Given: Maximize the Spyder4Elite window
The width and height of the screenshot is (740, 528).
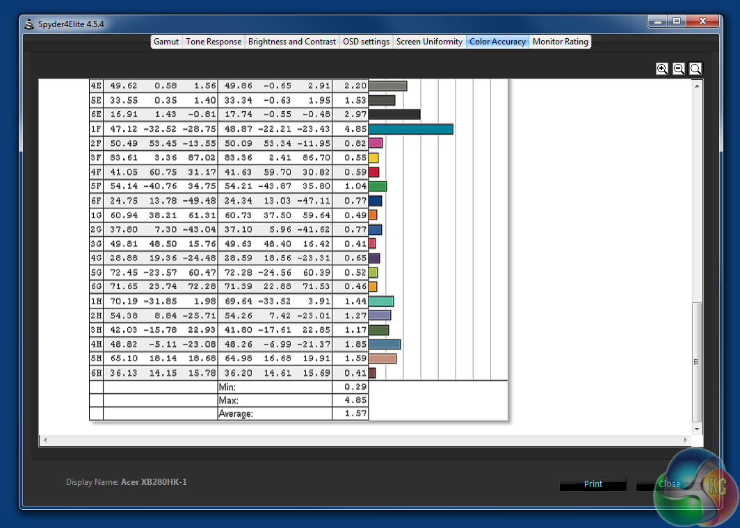Looking at the screenshot, I should (677, 22).
